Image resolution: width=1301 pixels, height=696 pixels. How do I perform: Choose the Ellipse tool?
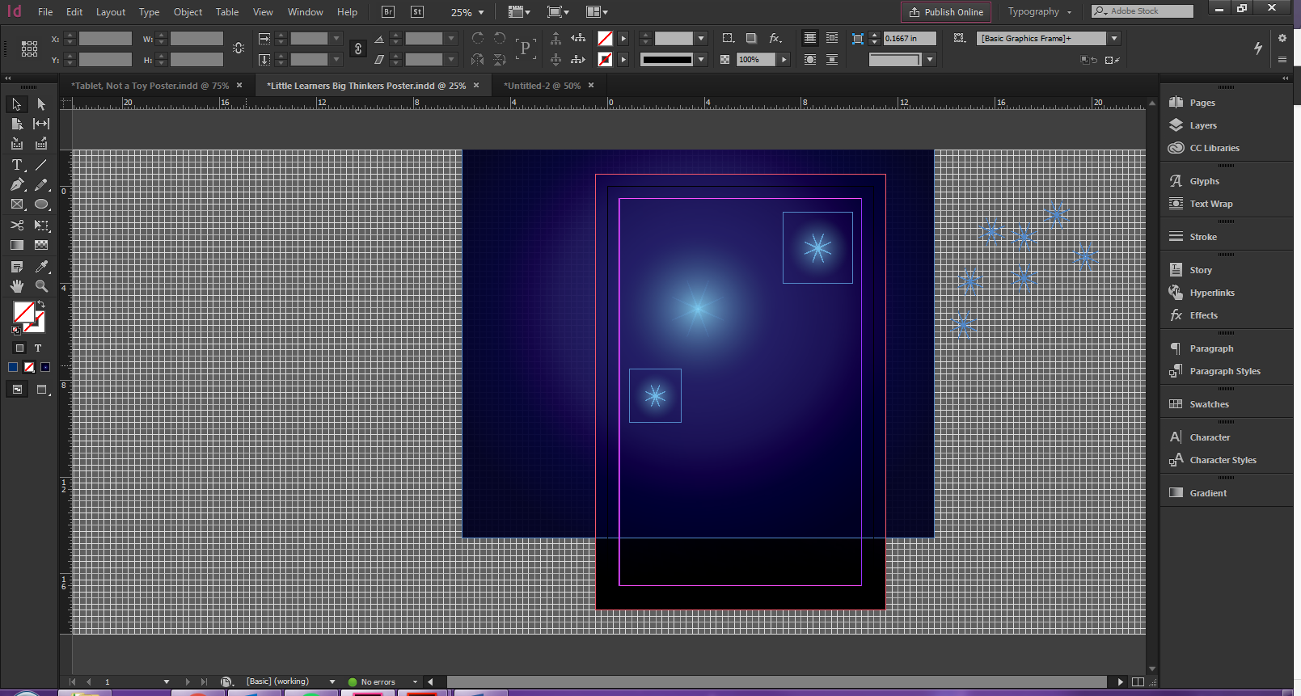[41, 205]
